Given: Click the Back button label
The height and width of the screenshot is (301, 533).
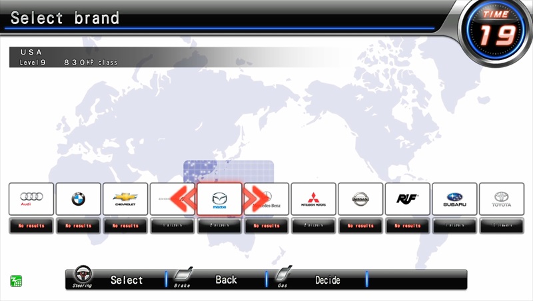Looking at the screenshot, I should (x=226, y=280).
